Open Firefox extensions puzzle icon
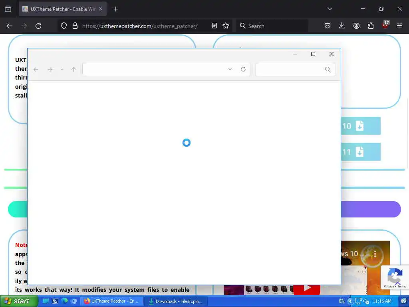This screenshot has width=409, height=307. coord(371,26)
